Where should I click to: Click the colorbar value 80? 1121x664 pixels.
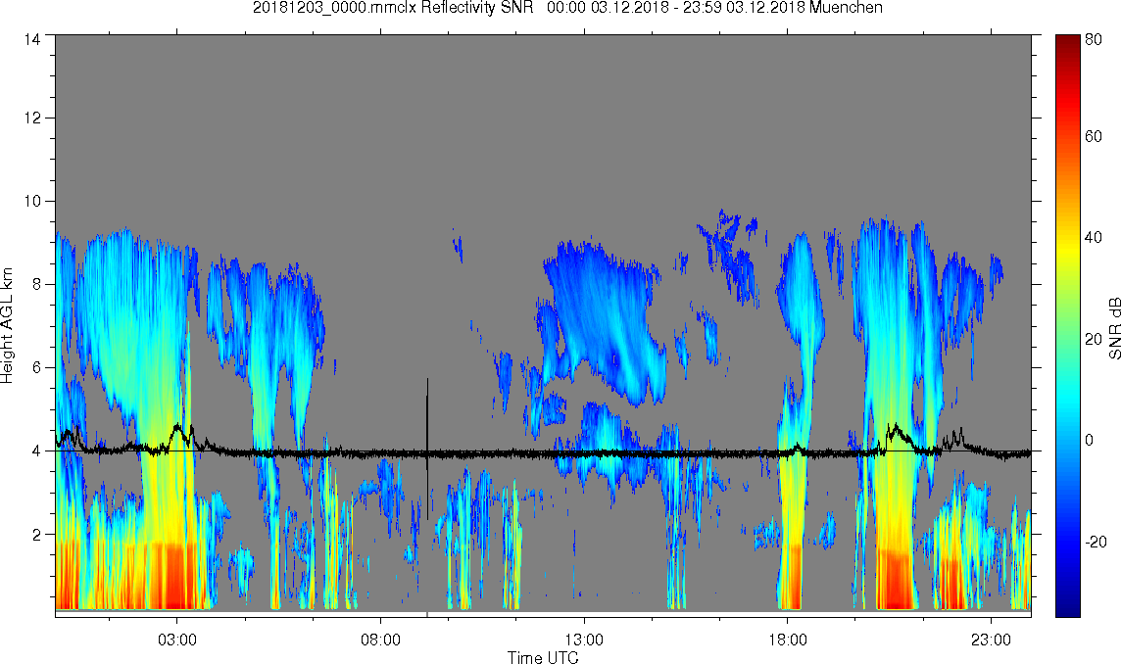point(1094,40)
